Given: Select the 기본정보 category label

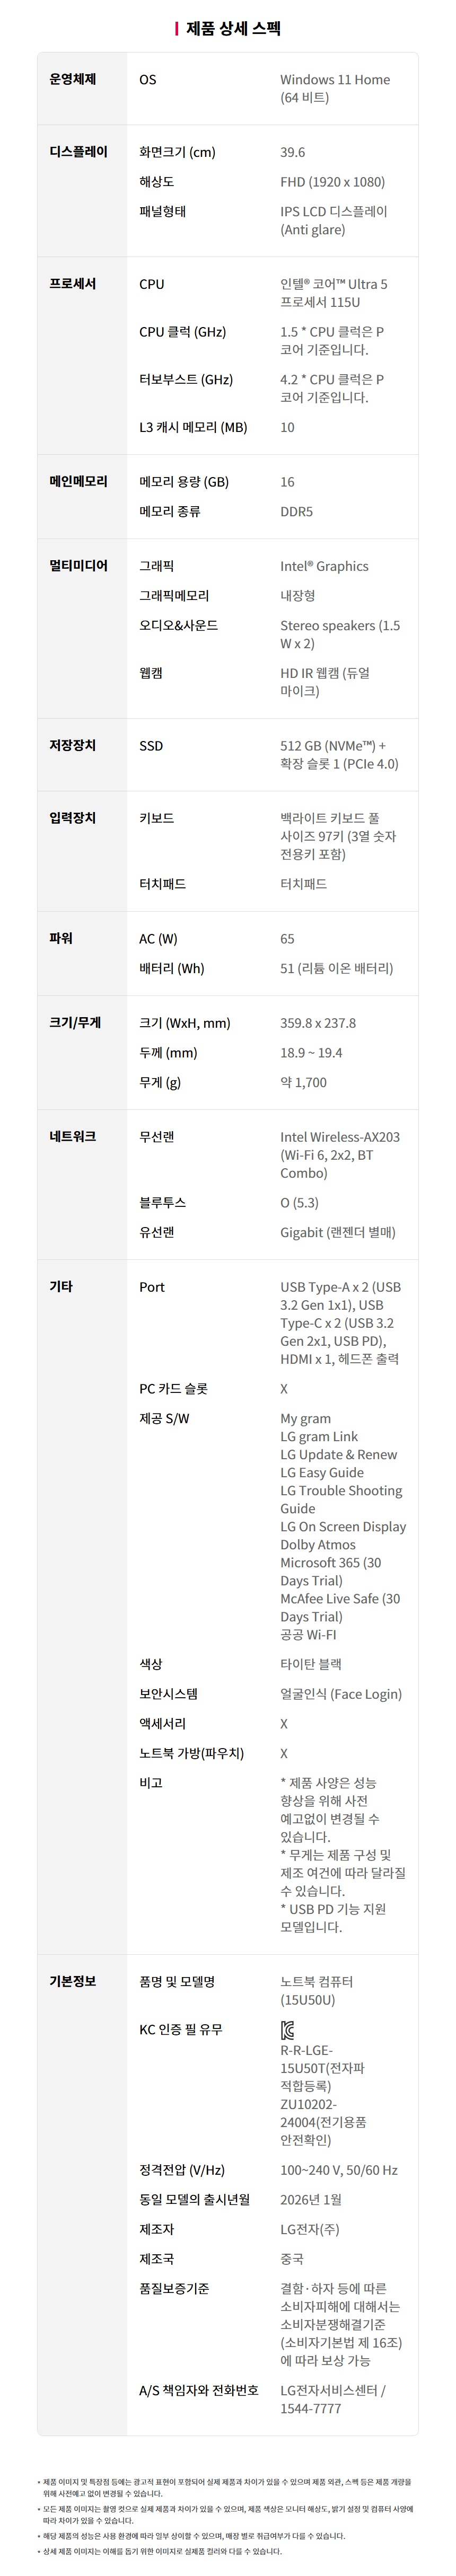Looking at the screenshot, I should [73, 1982].
